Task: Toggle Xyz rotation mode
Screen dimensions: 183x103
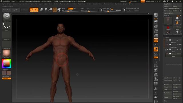Action: pyautogui.click(x=156, y=58)
